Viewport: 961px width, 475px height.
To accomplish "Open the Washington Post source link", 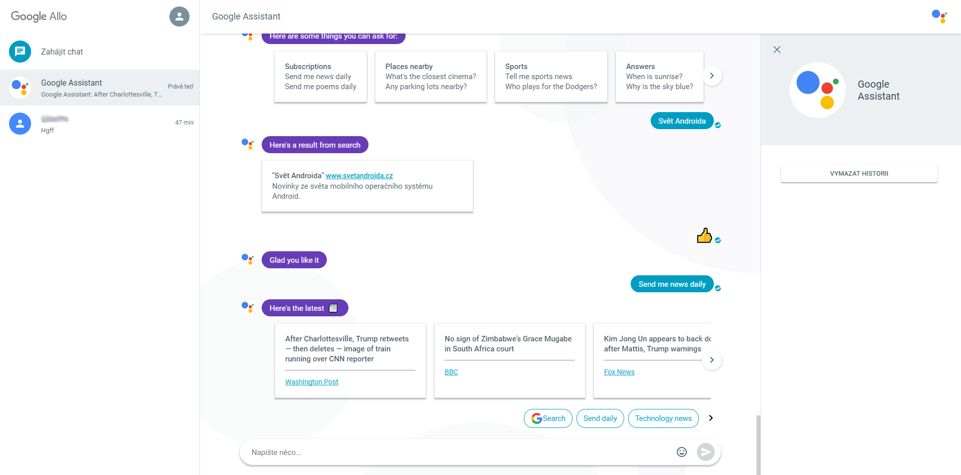I will coord(312,382).
